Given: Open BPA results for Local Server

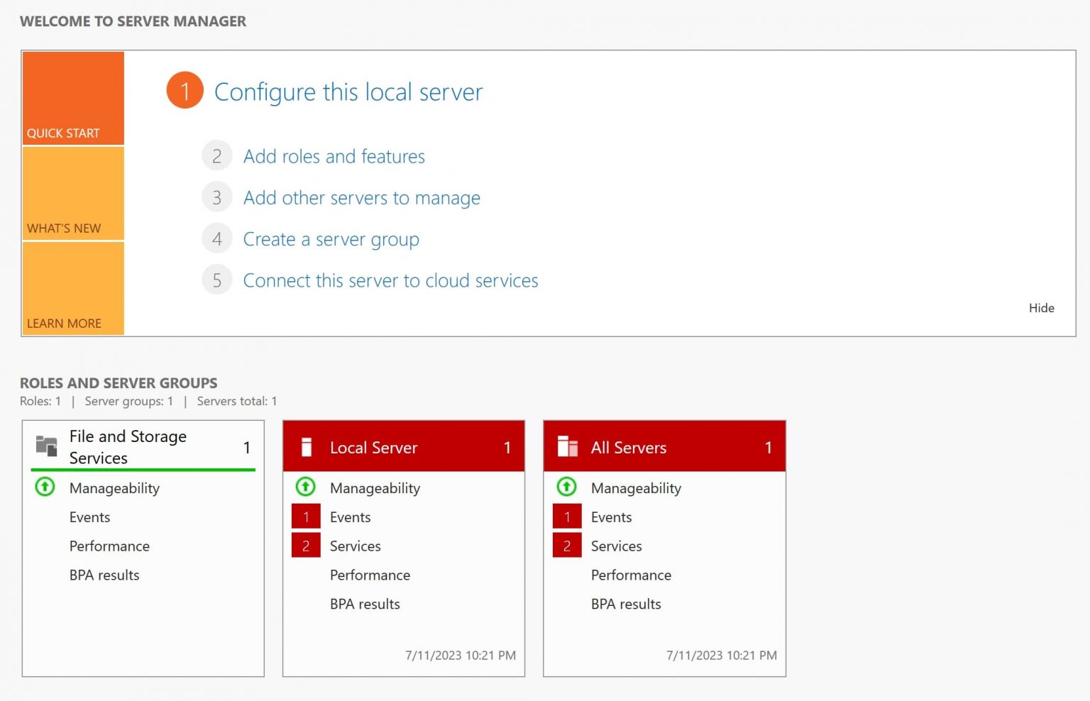Looking at the screenshot, I should (x=364, y=604).
